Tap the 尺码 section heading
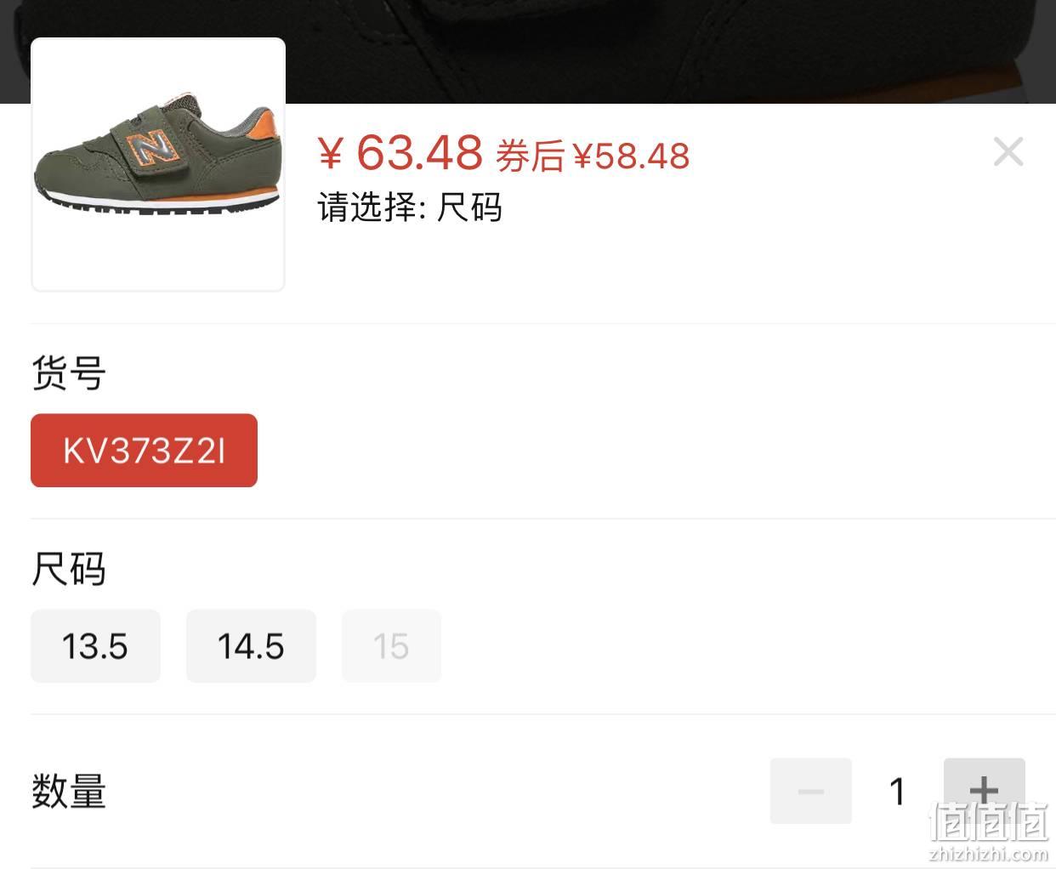Viewport: 1056px width, 869px height. click(69, 569)
